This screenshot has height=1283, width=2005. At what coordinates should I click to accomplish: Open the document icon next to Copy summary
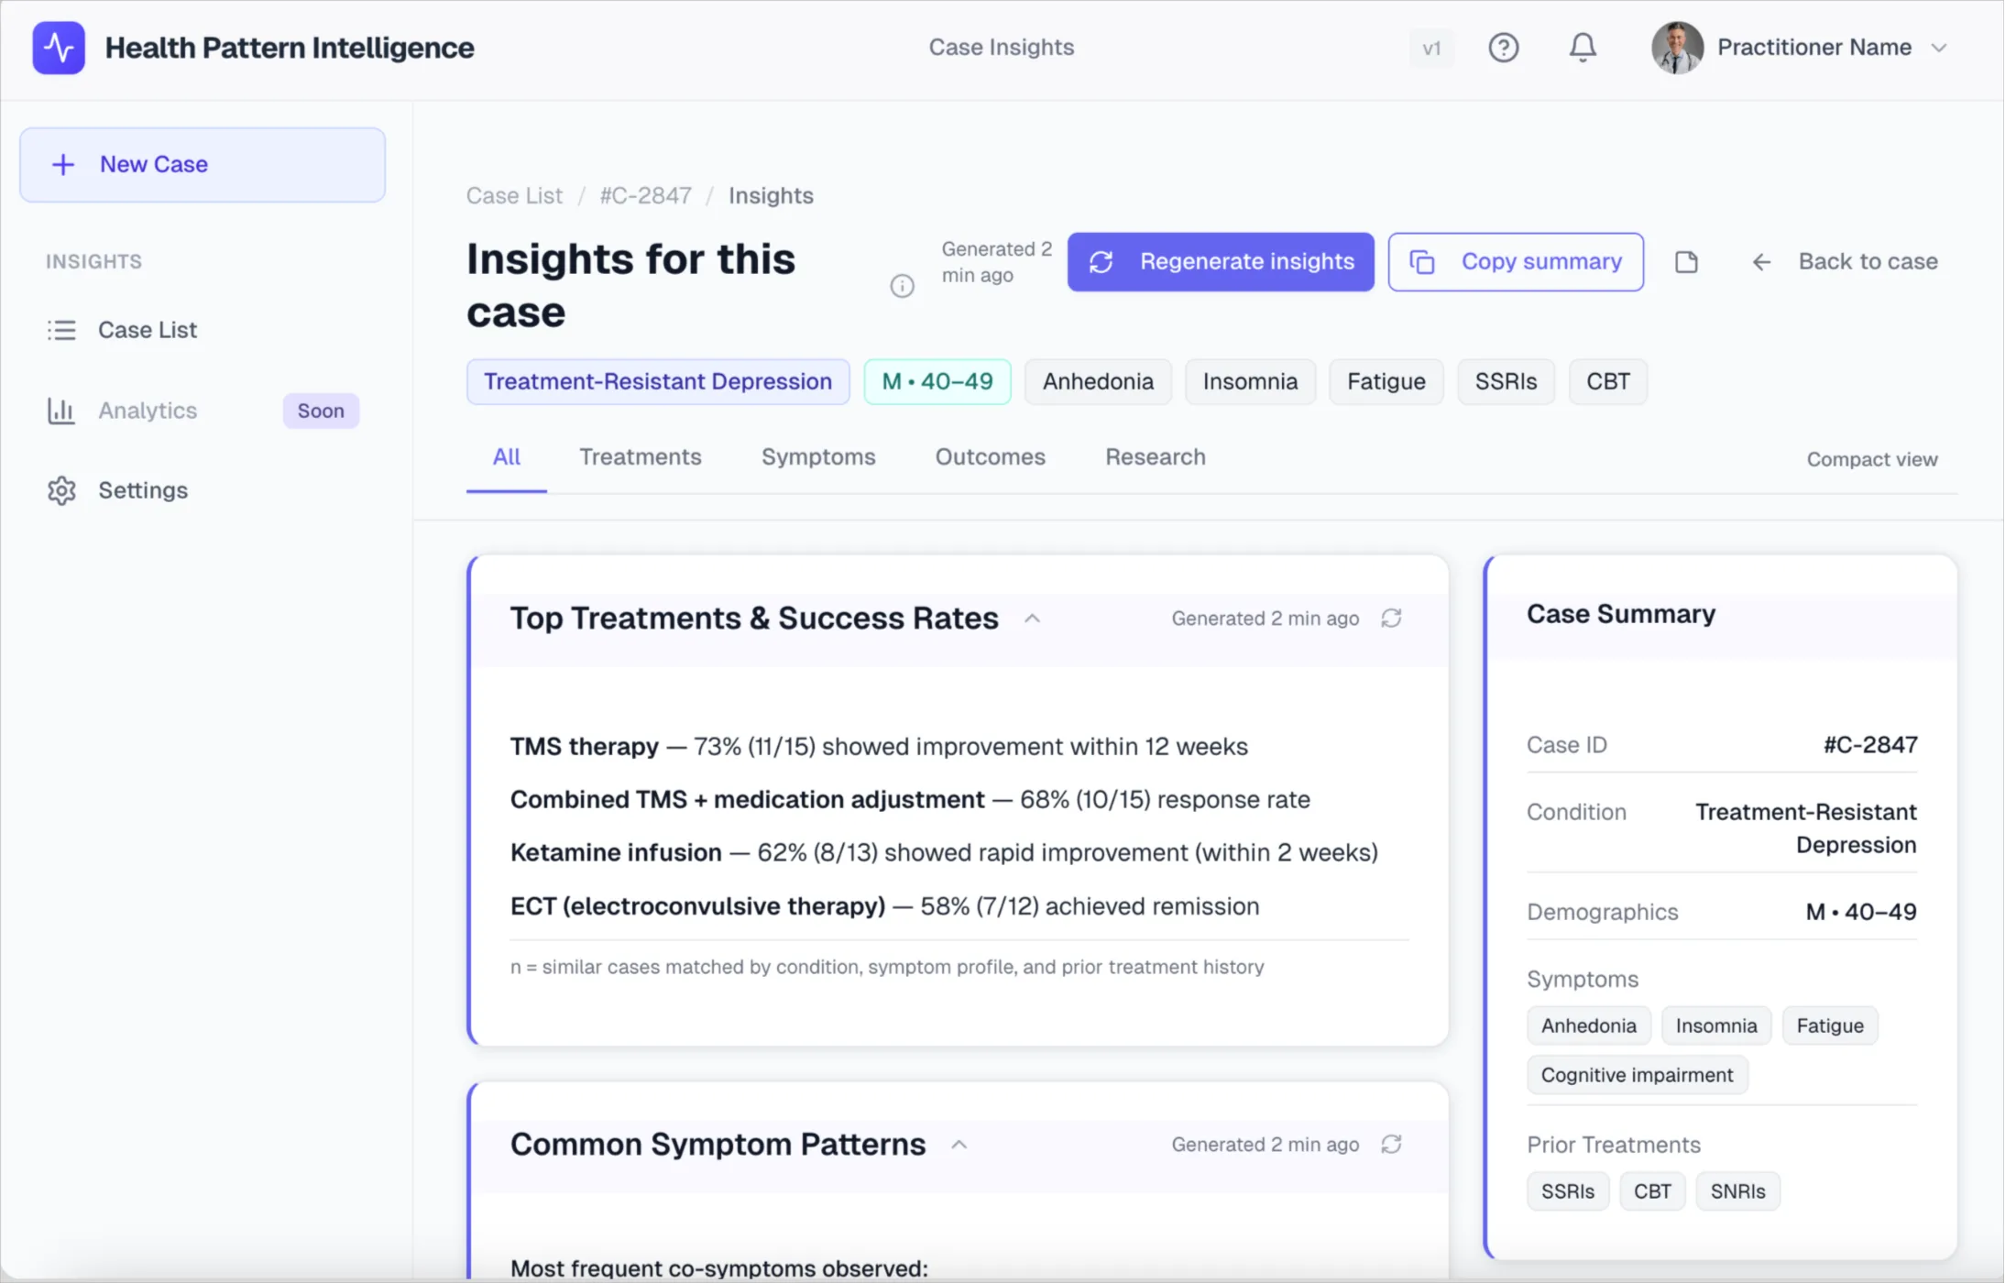pyautogui.click(x=1686, y=262)
